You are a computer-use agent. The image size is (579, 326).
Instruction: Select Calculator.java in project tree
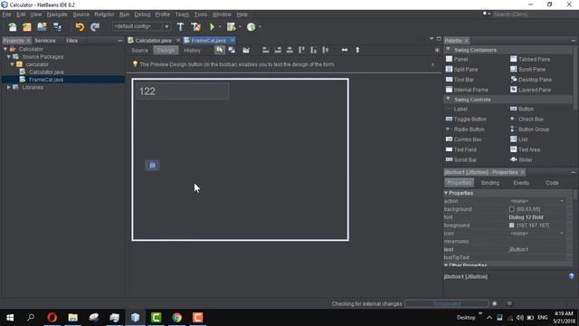(46, 72)
